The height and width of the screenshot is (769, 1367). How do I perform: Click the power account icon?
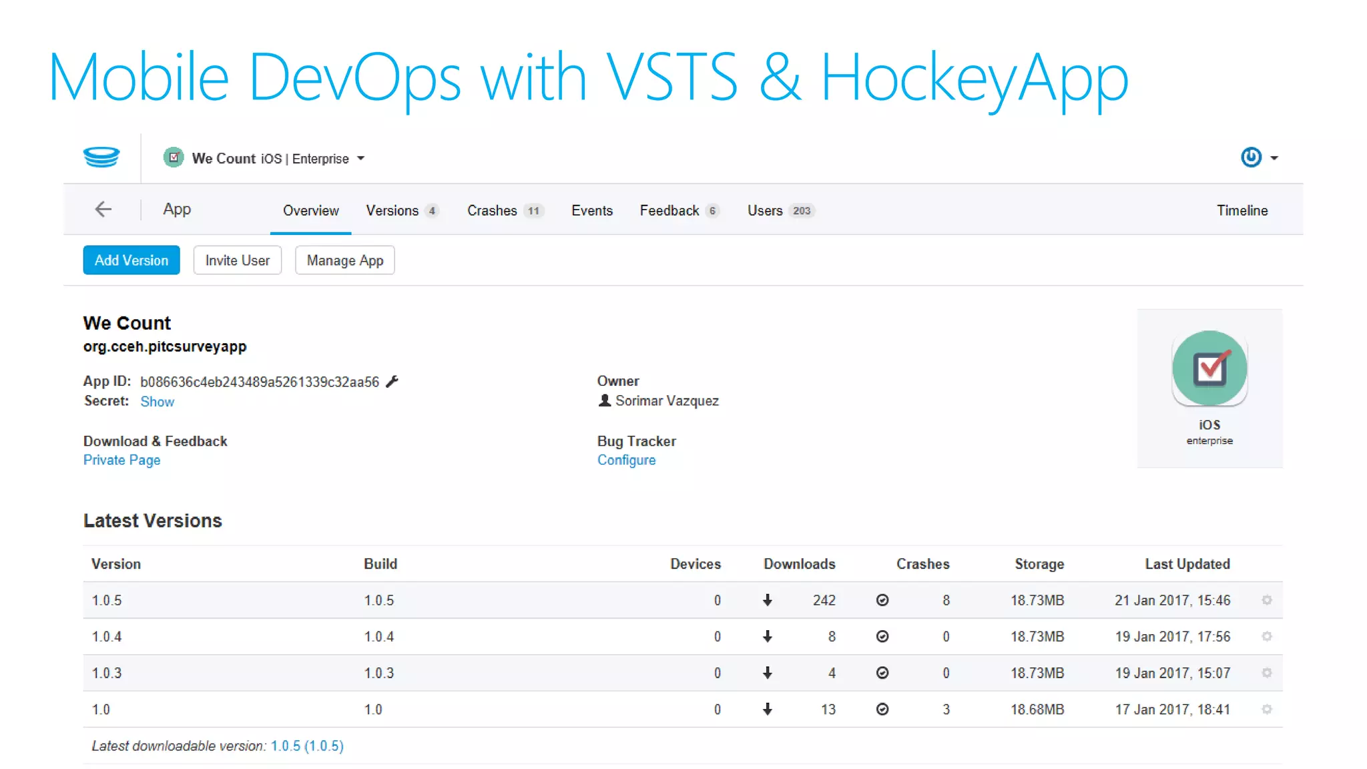click(x=1251, y=158)
